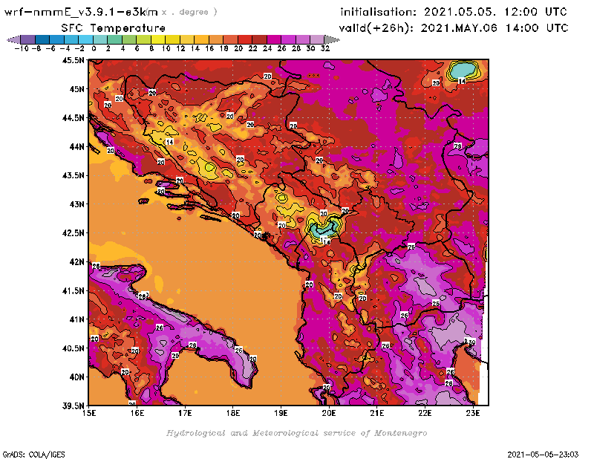Pick the pink-purple swatch between 26 and 28
Image resolution: width=594 pixels, height=459 pixels.
click(x=288, y=39)
